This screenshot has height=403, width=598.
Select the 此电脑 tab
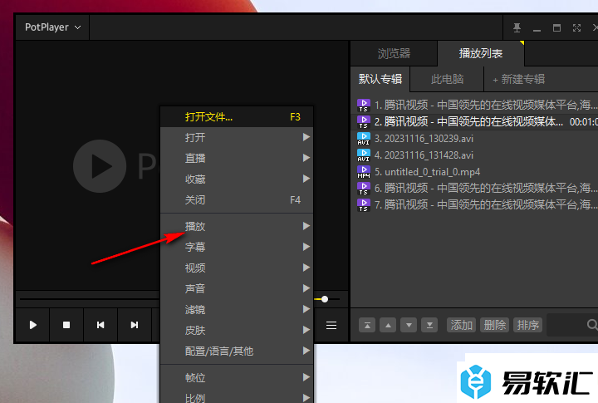pos(447,79)
